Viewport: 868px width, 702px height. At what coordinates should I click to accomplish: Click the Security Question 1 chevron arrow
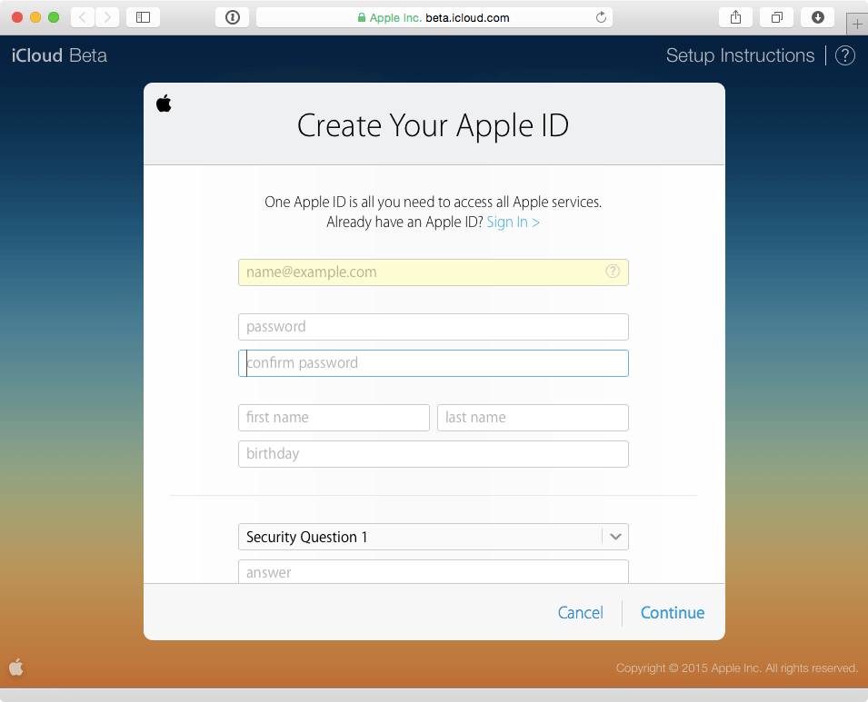tap(615, 537)
